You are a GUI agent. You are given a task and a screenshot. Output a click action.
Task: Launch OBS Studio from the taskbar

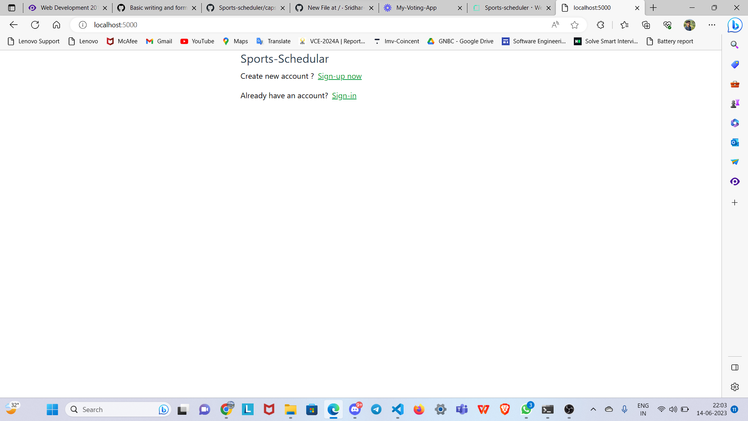(569, 409)
